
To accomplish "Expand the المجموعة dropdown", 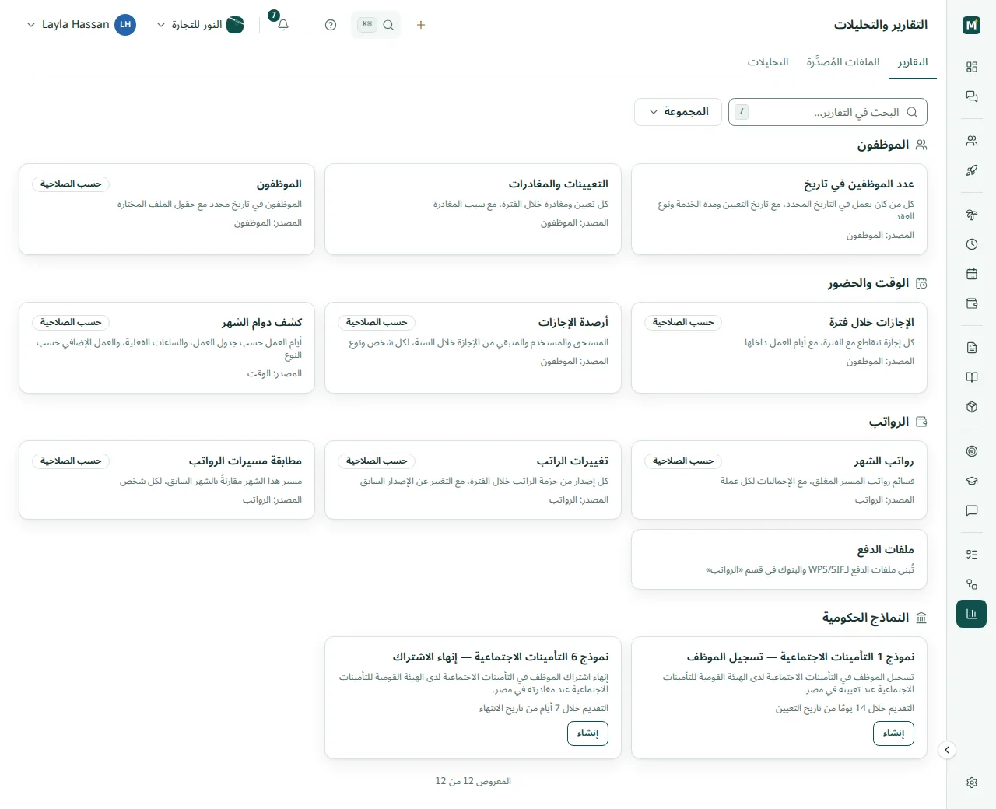I will (x=678, y=112).
